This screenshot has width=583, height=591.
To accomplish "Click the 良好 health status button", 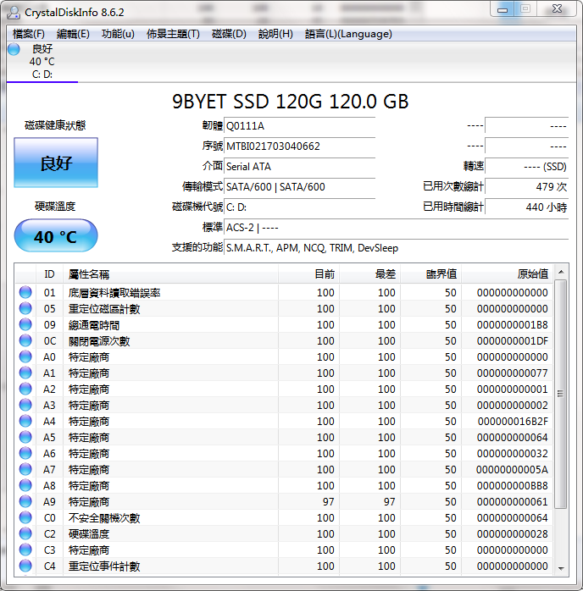I will click(56, 163).
